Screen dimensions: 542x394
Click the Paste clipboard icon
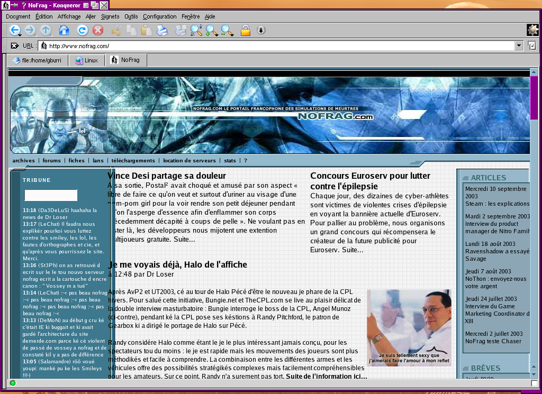pyautogui.click(x=147, y=30)
